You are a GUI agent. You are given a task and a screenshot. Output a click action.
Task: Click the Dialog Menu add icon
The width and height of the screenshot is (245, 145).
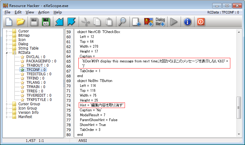point(160,22)
